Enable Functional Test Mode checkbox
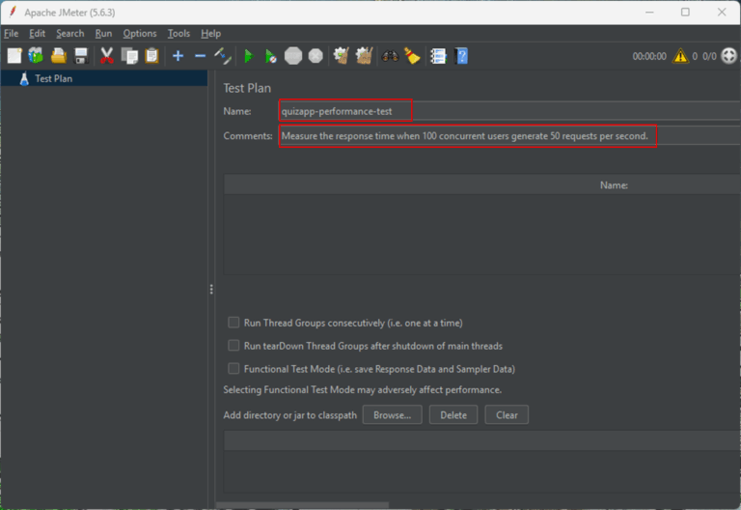The height and width of the screenshot is (510, 741). [x=233, y=369]
